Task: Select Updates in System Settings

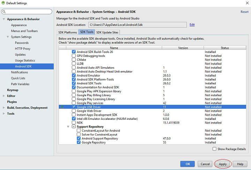Action: pos(20,55)
